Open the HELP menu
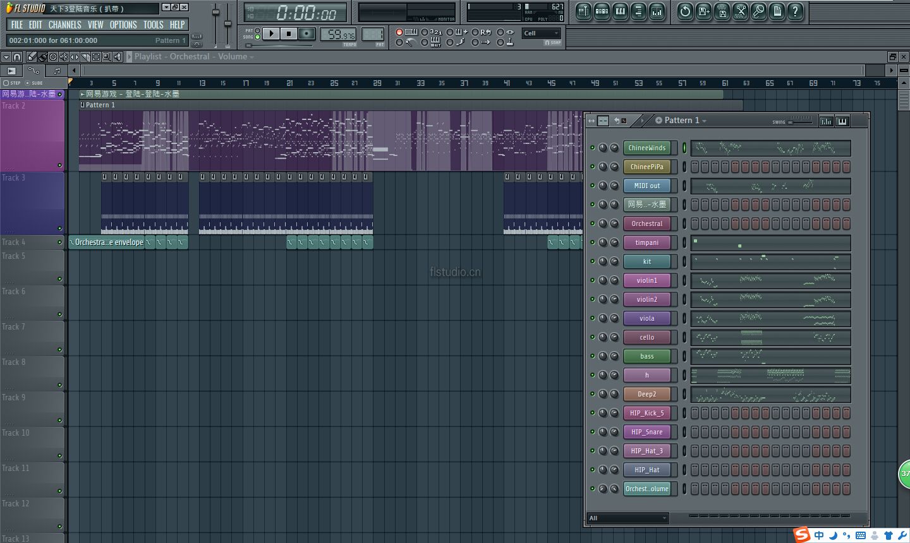 (x=177, y=25)
